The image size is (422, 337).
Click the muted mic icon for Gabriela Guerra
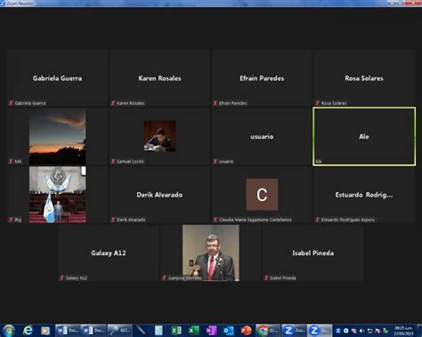11,103
